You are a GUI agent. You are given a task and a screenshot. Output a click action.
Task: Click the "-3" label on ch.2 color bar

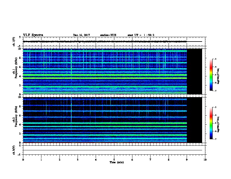[215, 107]
